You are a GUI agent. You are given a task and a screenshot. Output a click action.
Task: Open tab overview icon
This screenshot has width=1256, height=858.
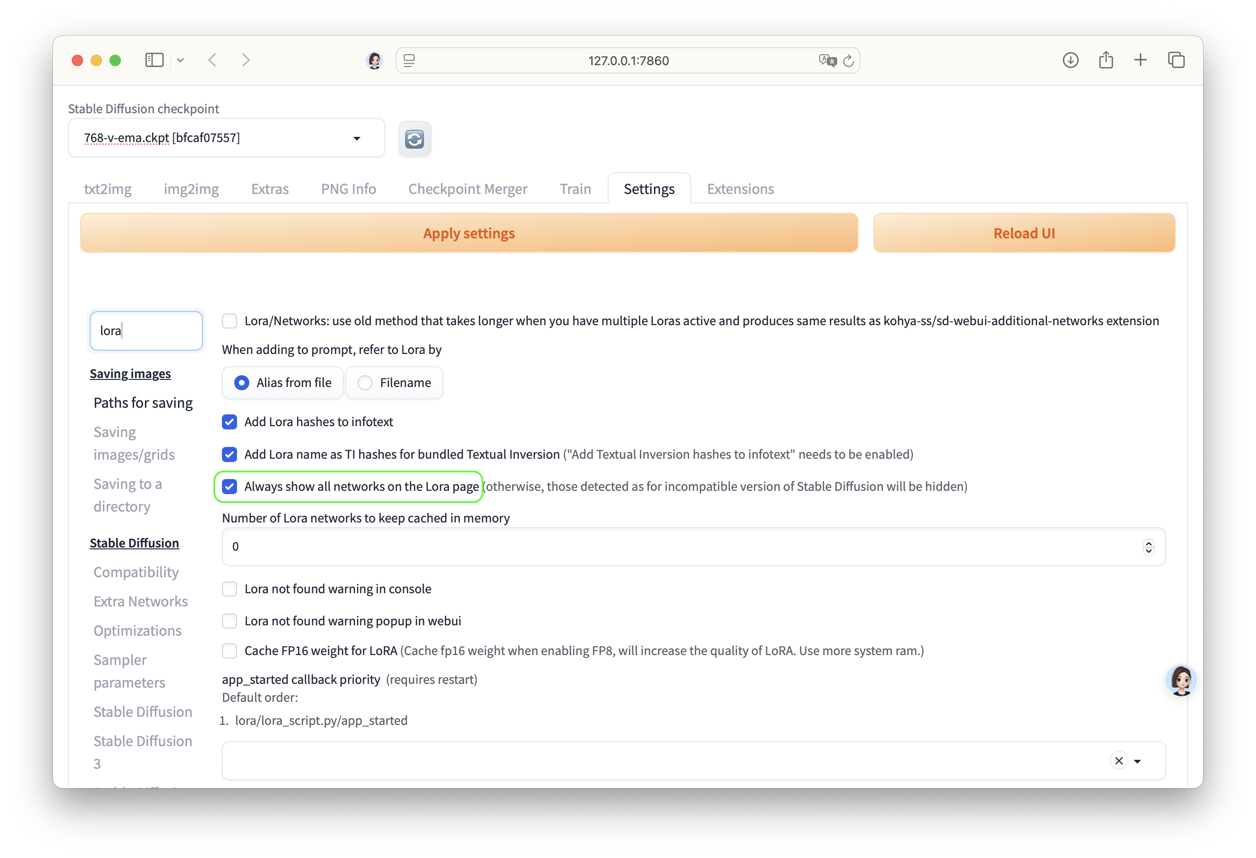(x=1176, y=60)
